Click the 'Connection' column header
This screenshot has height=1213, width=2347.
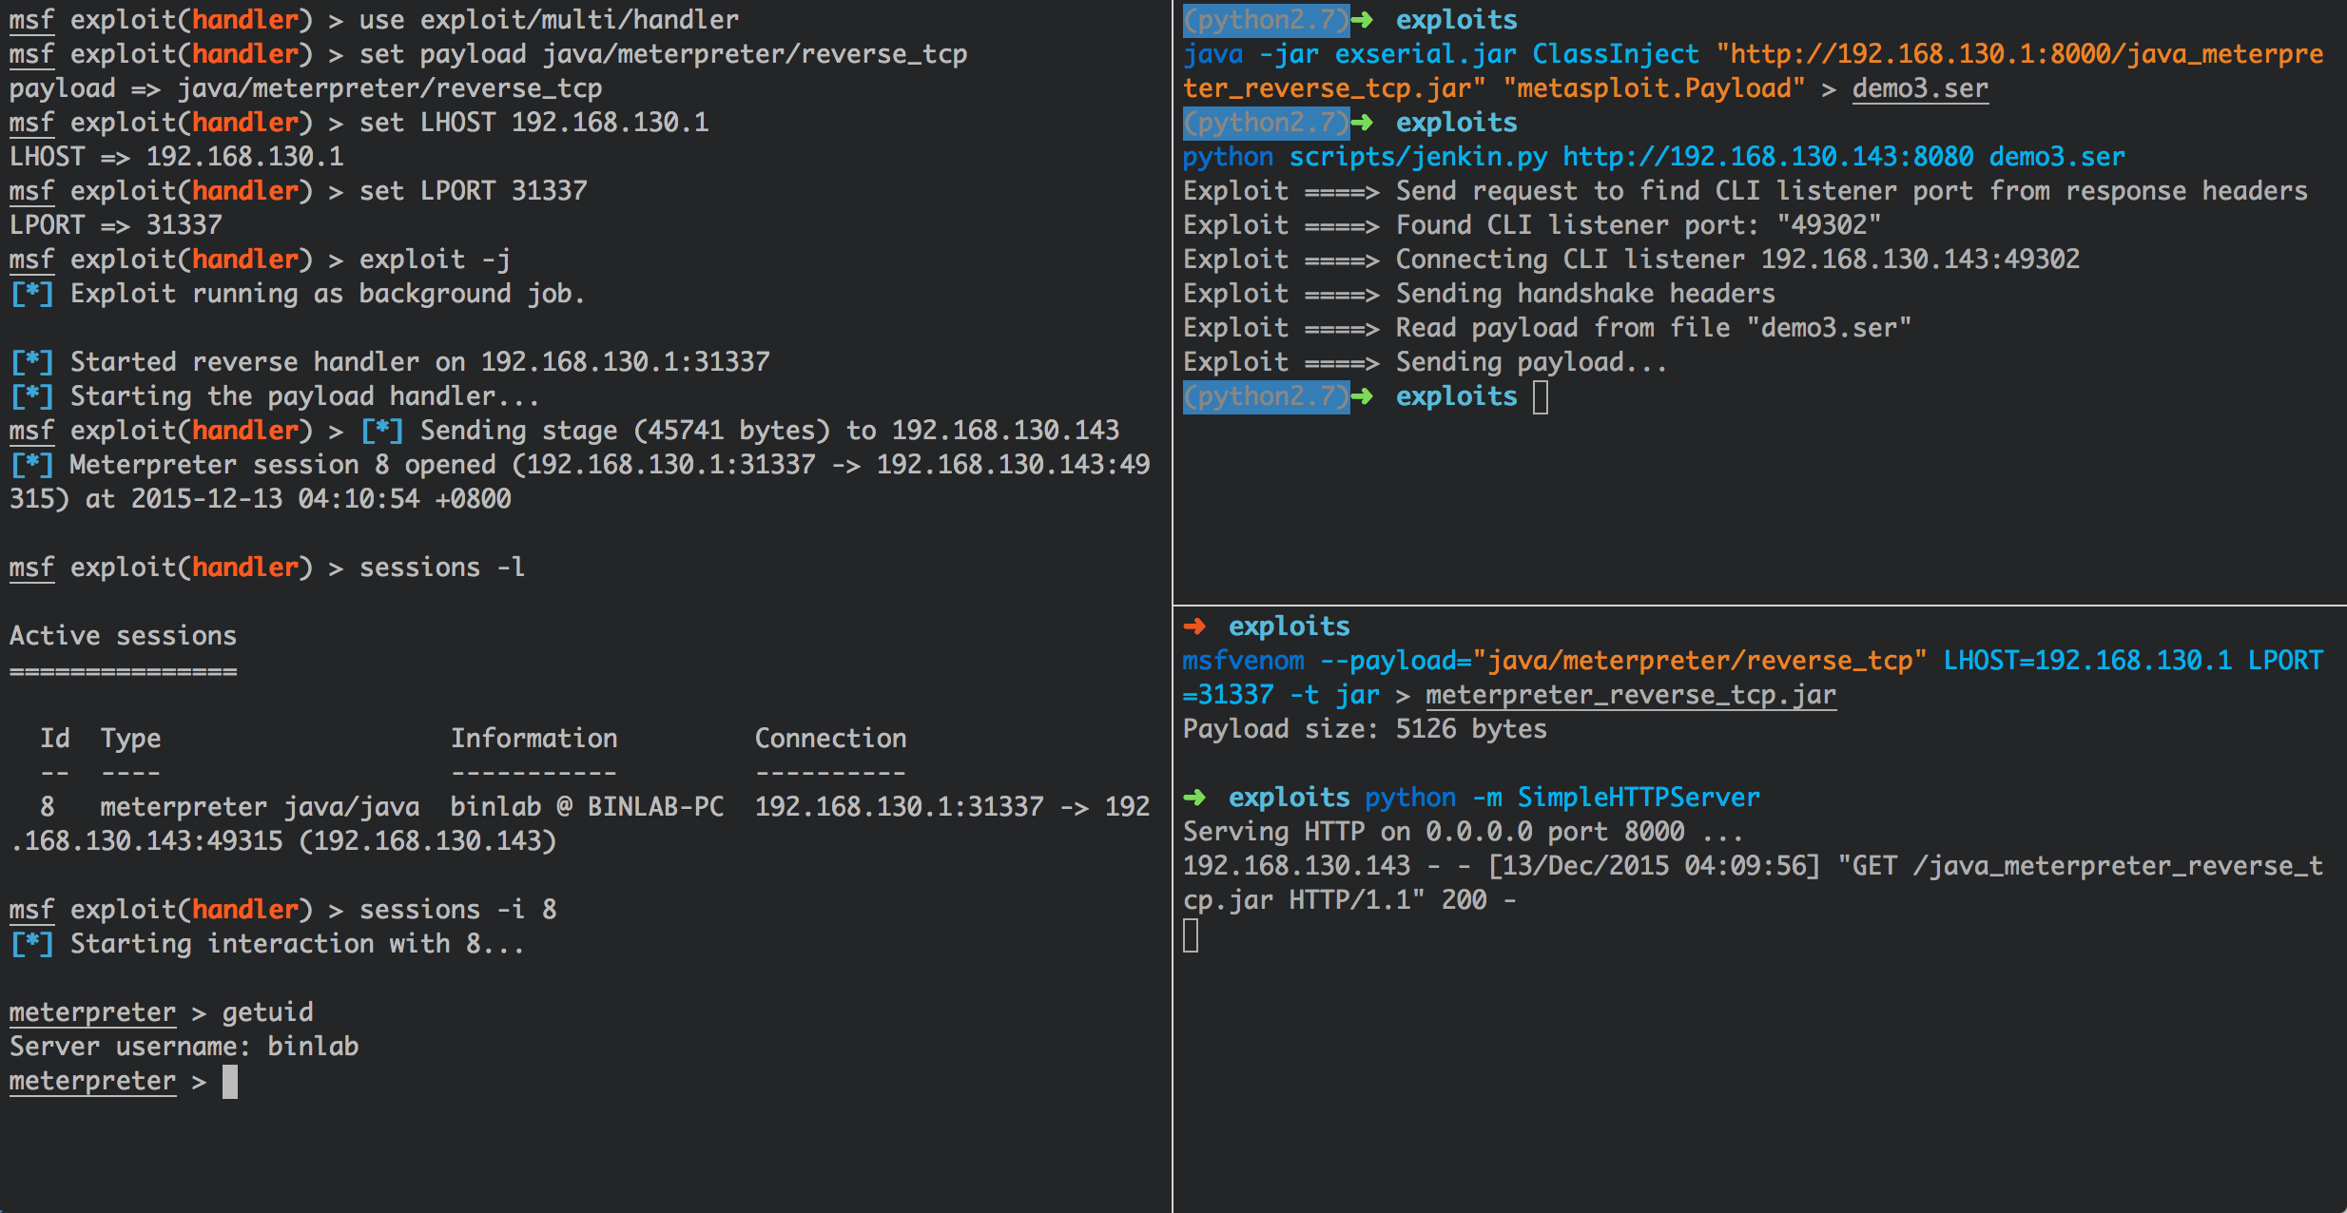pos(830,739)
